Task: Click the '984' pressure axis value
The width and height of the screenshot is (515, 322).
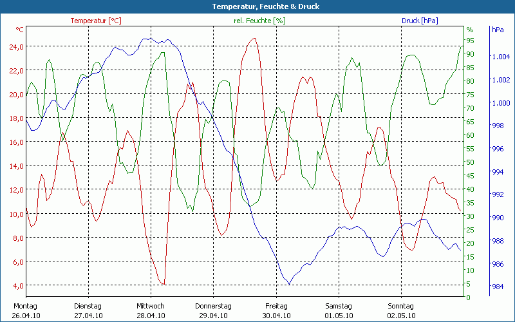Action: click(x=498, y=287)
